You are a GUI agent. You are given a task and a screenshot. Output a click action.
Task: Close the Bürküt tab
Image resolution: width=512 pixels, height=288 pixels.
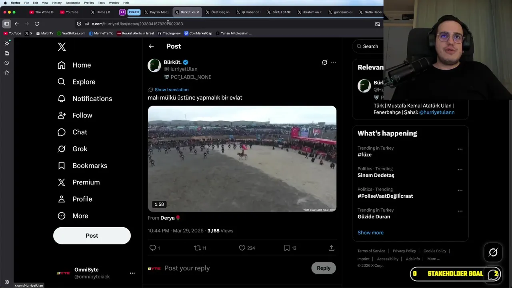[198, 12]
